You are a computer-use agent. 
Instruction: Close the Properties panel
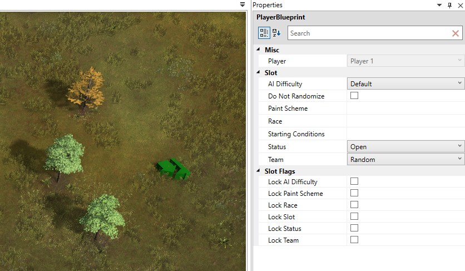pyautogui.click(x=460, y=5)
